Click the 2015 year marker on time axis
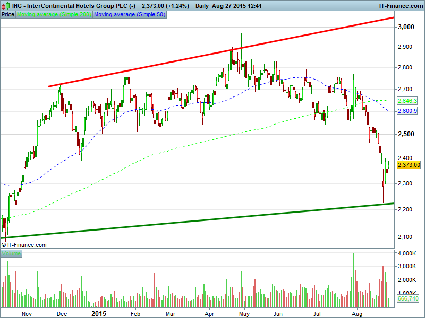The width and height of the screenshot is (425, 318). pos(99,314)
